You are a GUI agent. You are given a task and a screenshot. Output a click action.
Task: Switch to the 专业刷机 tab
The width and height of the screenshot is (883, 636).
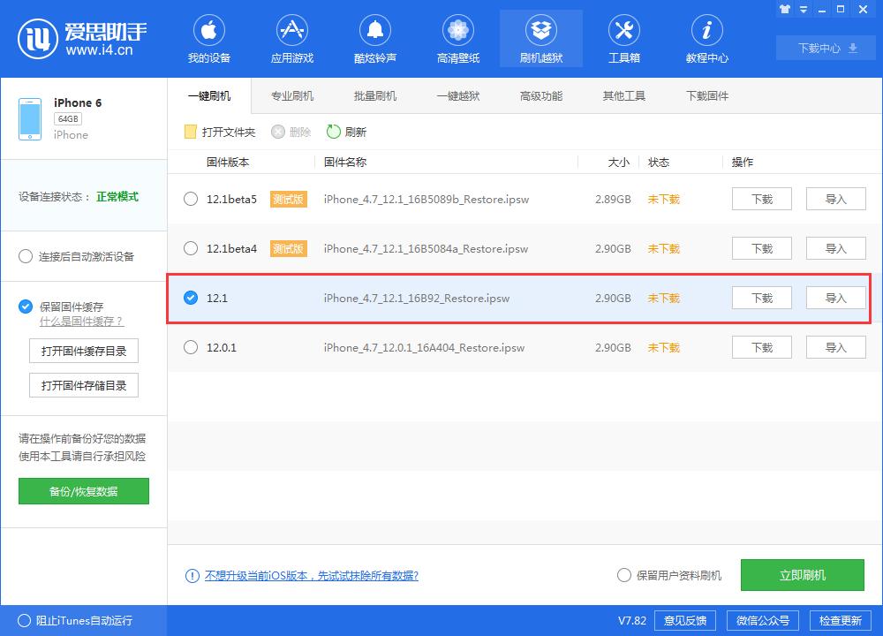pyautogui.click(x=291, y=95)
